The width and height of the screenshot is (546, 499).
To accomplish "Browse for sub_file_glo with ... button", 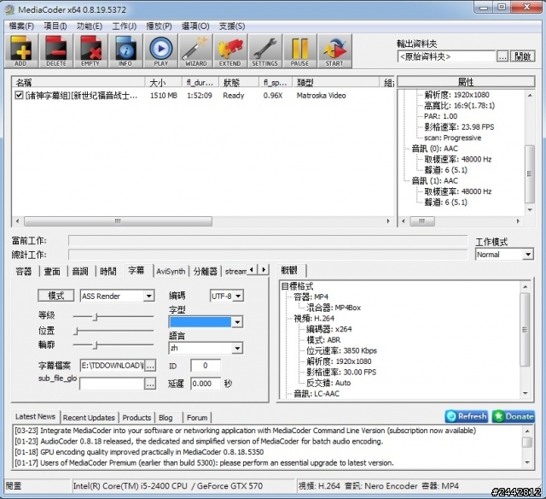I will 150,385.
